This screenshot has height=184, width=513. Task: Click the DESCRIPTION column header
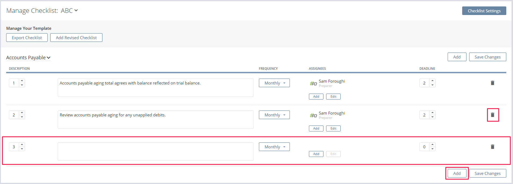19,69
